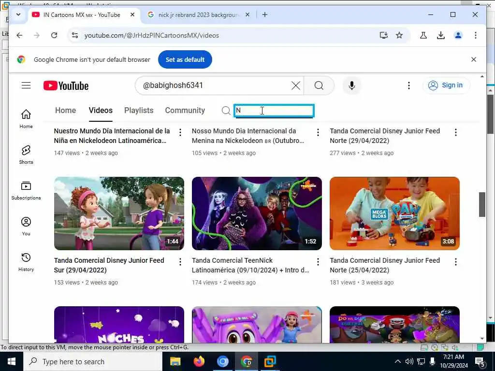
Task: Click the Sign in button
Action: [x=446, y=85]
